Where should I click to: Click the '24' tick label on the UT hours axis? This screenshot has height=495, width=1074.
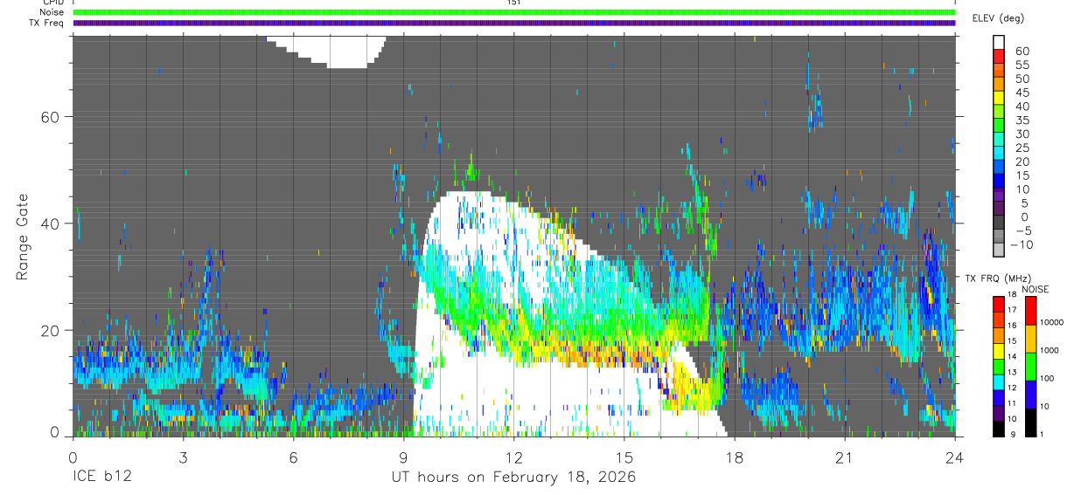coord(955,457)
